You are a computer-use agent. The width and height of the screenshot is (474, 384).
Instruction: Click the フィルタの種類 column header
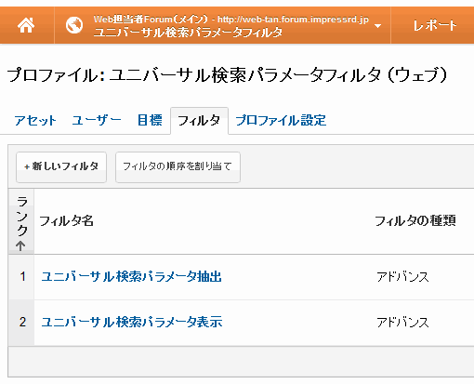click(415, 221)
